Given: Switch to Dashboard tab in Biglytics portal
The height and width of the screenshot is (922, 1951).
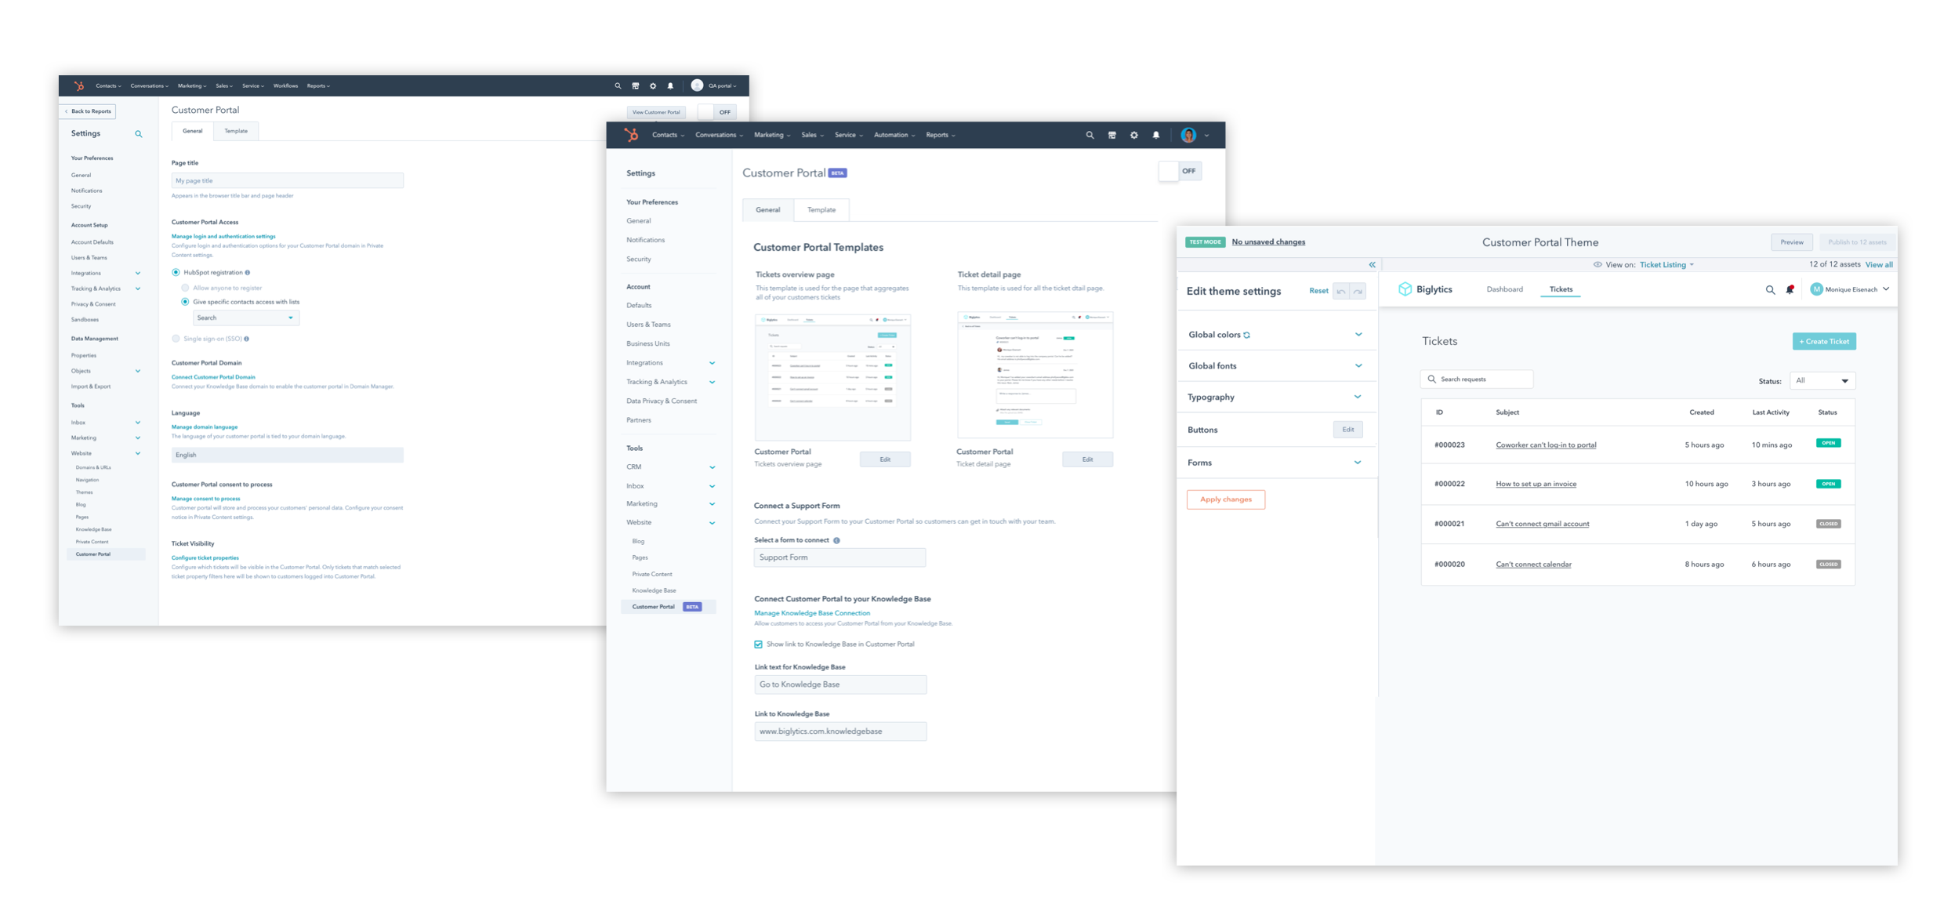Looking at the screenshot, I should tap(1503, 289).
